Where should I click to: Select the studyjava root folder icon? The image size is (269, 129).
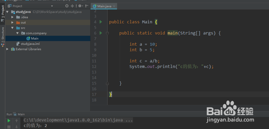13,12
